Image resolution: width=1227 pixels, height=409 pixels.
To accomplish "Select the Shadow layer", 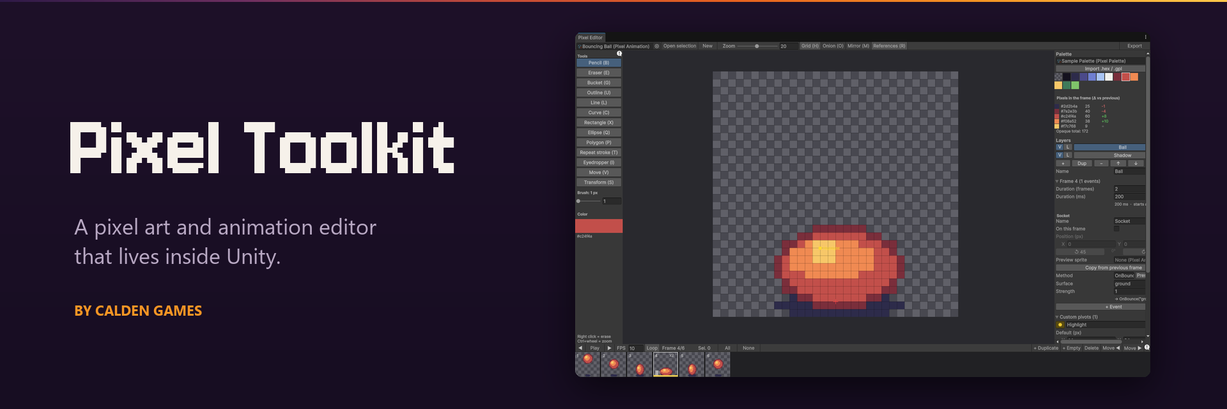I will (1109, 155).
